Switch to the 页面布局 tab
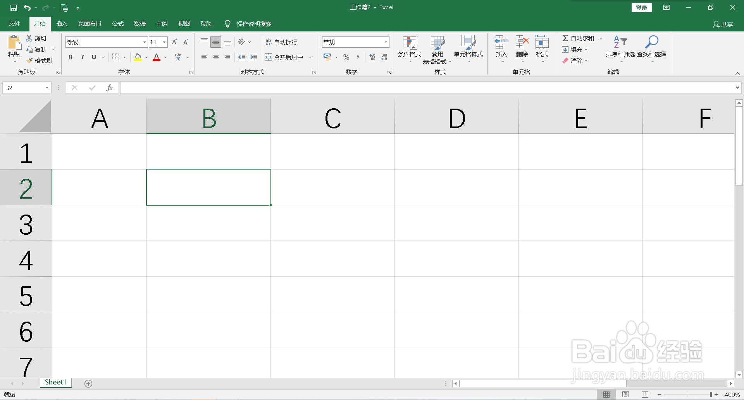Screen dimensions: 744x400 pos(90,24)
